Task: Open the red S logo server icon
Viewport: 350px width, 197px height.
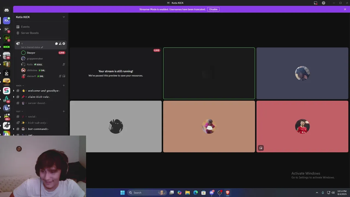Action: pyautogui.click(x=7, y=91)
